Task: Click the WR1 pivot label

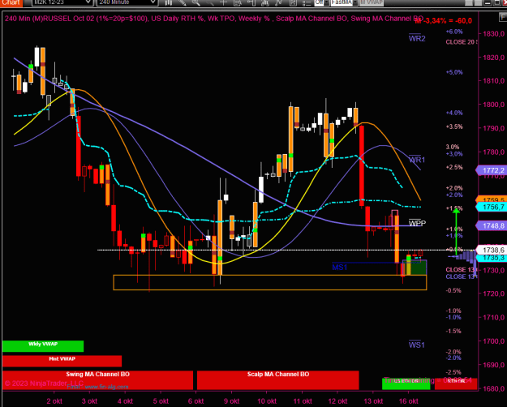Action: point(417,160)
